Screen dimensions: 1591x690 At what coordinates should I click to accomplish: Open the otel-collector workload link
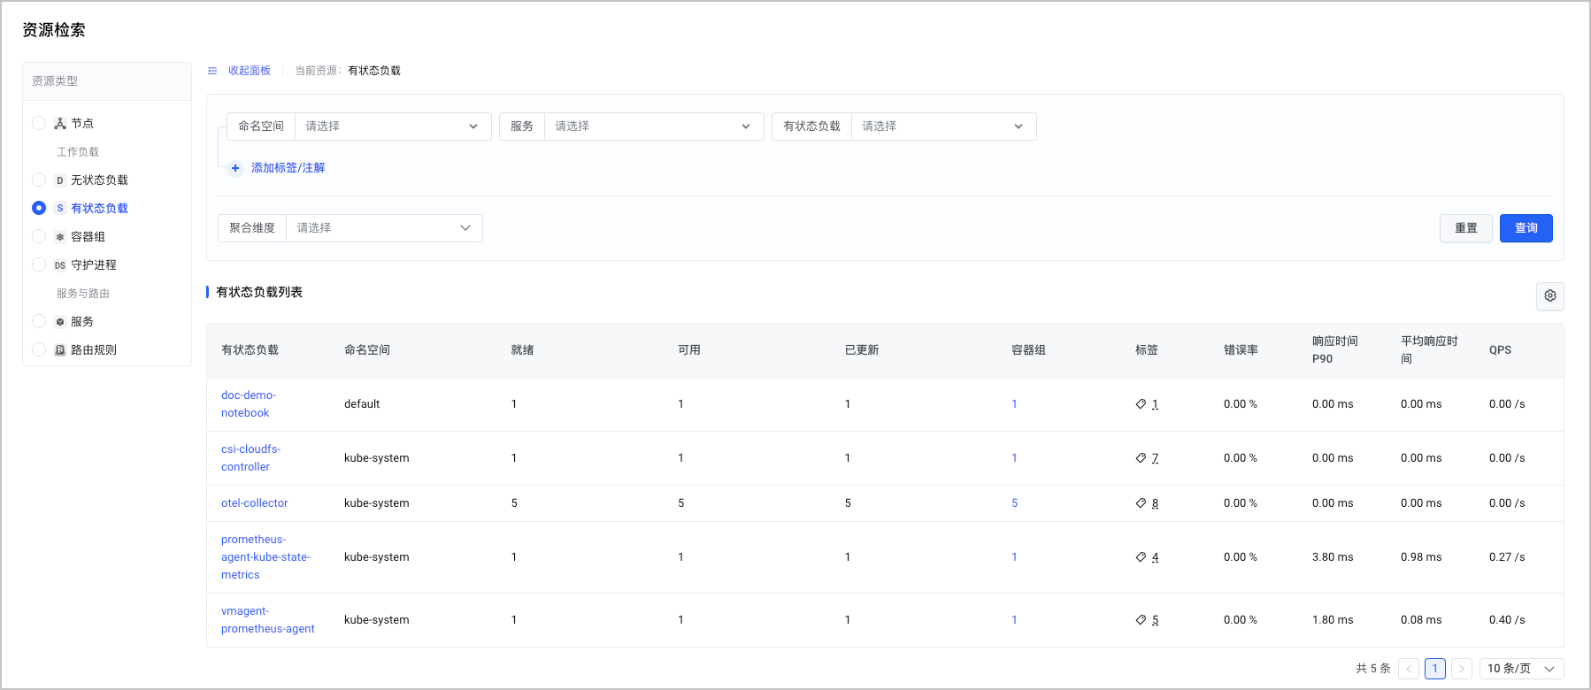[x=254, y=503]
